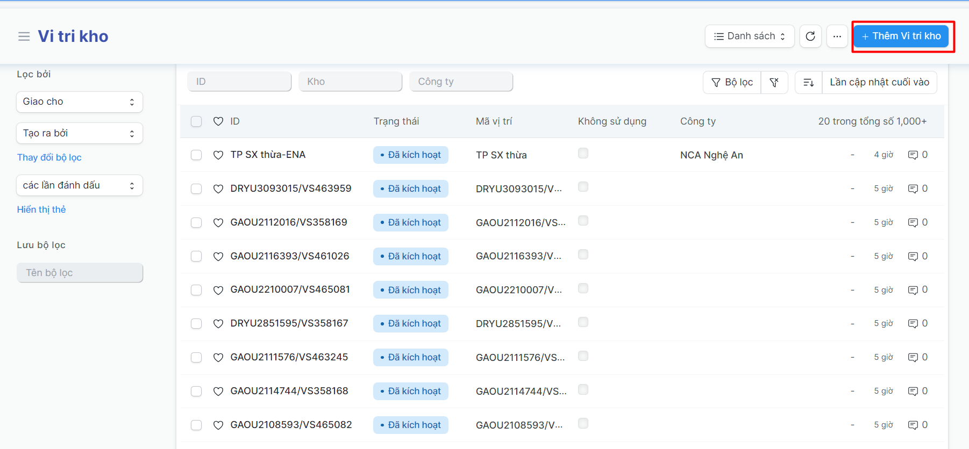
Task: Click the clear filters funnel icon
Action: click(x=774, y=82)
